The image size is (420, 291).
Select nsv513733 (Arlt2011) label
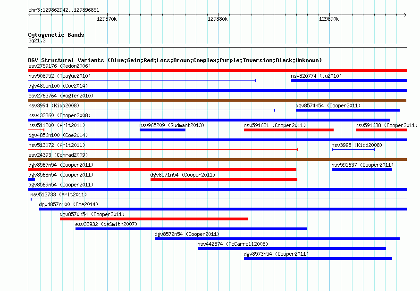[x=59, y=194]
